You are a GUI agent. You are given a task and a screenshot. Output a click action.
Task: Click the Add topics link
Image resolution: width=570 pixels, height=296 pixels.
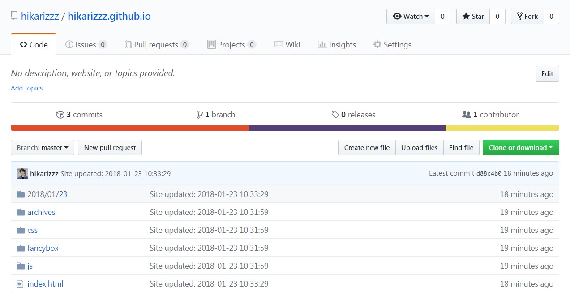coord(27,88)
